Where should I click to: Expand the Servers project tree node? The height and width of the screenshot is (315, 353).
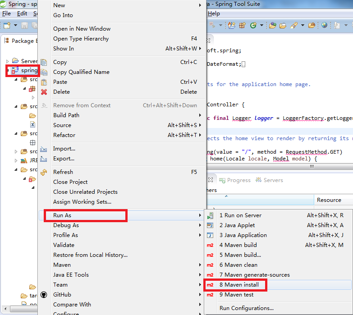point(7,61)
